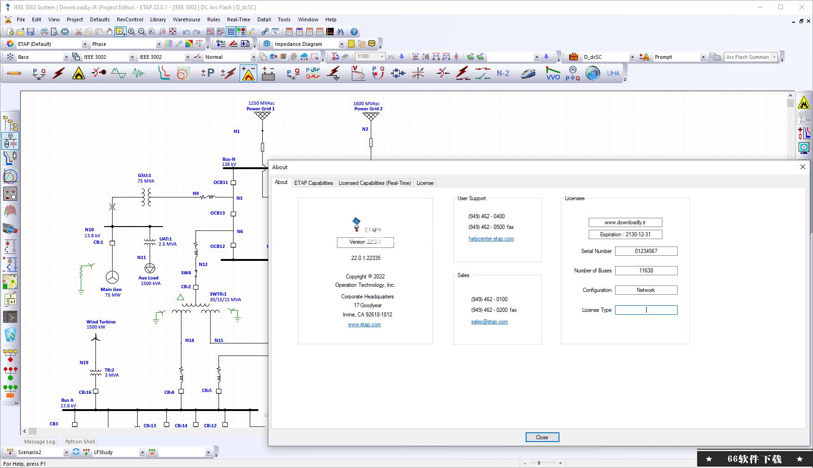The width and height of the screenshot is (813, 468).
Task: Open the Python Shell tab
Action: click(x=80, y=442)
